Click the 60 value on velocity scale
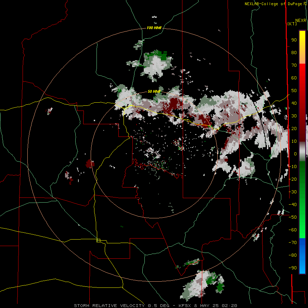This screenshot has width=308, height=308. click(x=294, y=78)
